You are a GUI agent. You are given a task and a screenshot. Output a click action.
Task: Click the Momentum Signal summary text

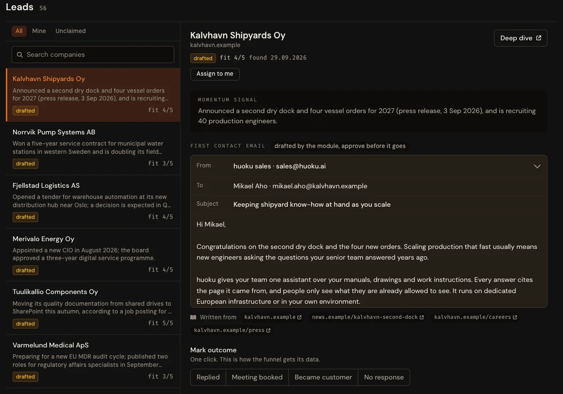366,116
